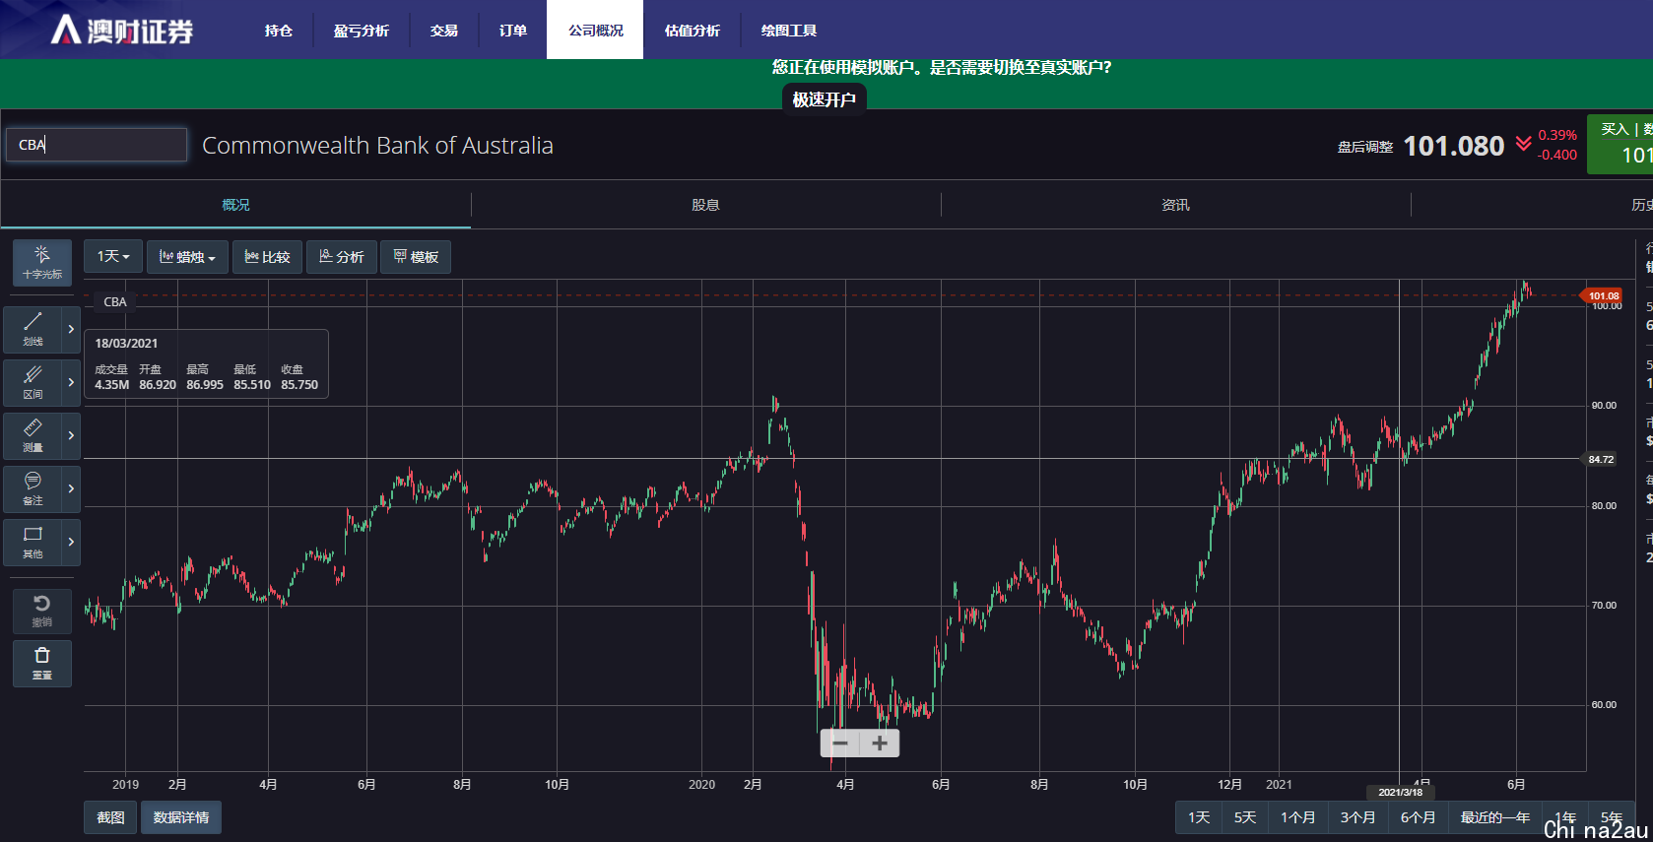
Task: Click the Aocai Securities logo
Action: [x=122, y=31]
